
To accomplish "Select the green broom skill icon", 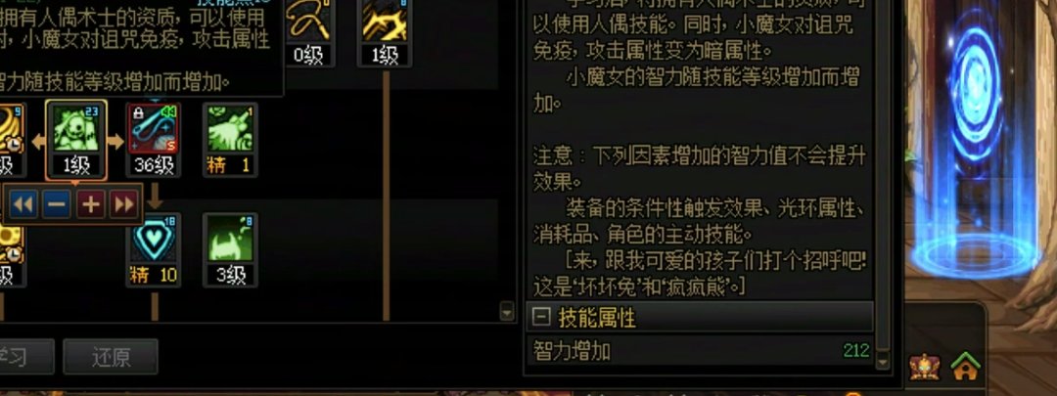I will [x=230, y=129].
